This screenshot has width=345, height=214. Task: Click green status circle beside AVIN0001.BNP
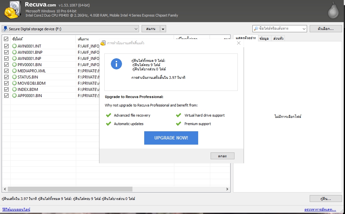click(14, 52)
